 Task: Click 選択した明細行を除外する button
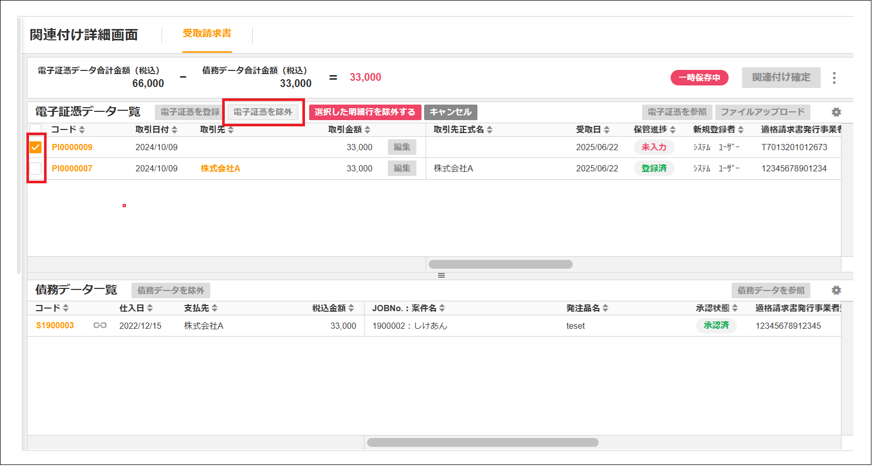coord(365,112)
